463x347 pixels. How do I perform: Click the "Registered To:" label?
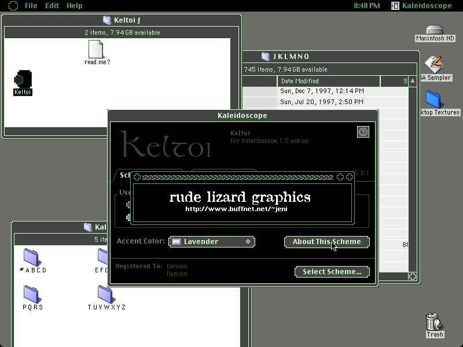139,266
